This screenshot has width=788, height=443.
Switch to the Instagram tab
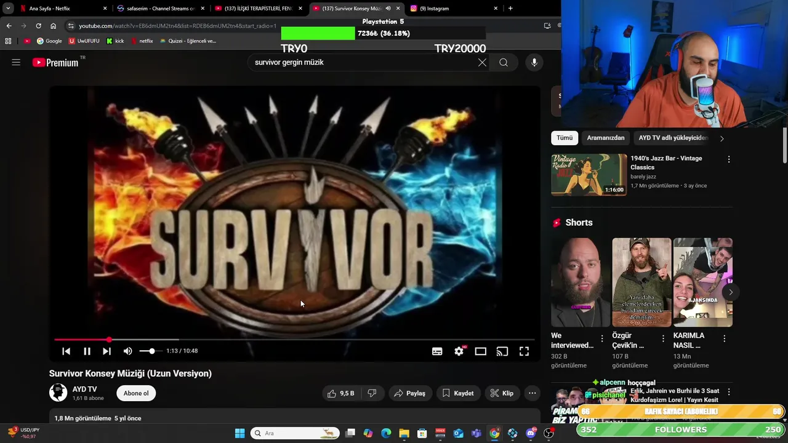(454, 9)
